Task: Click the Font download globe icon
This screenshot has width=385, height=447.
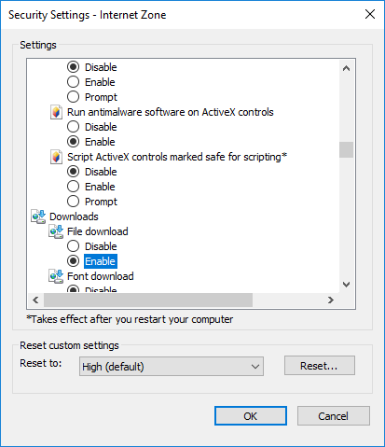Action: click(56, 276)
